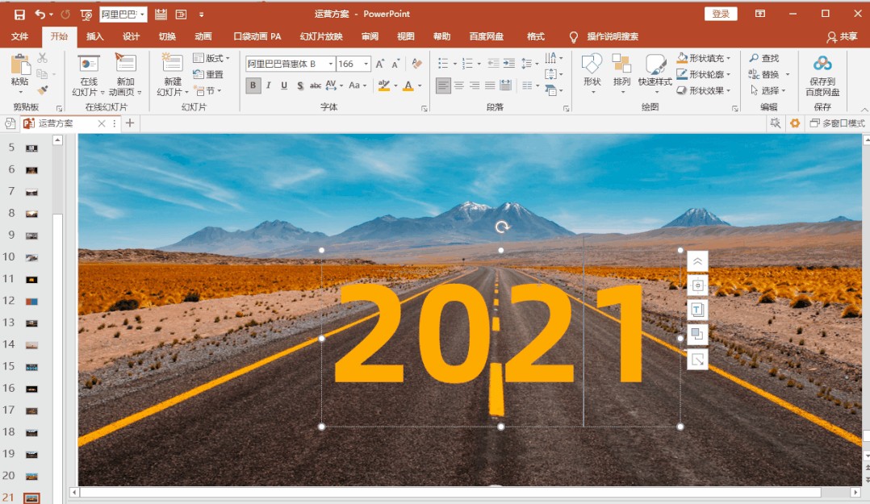Click the rotation handle above text box

[502, 227]
